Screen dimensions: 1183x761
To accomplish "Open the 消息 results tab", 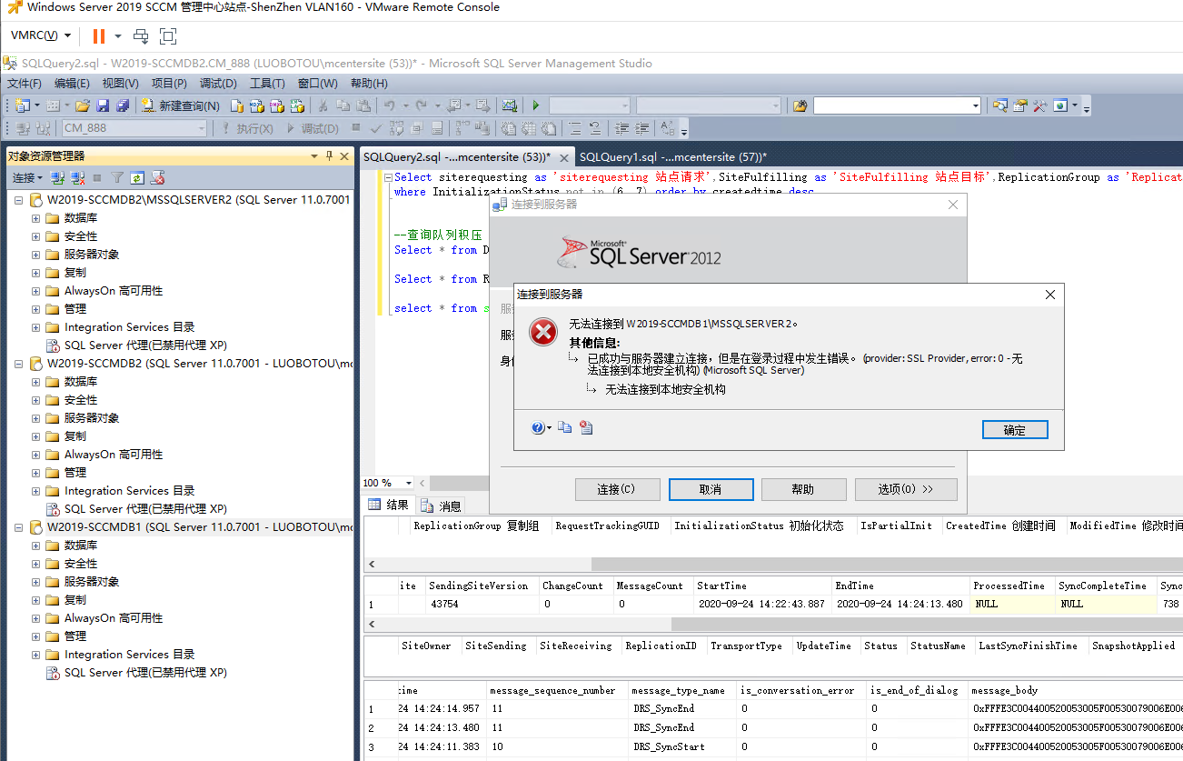I will (442, 506).
